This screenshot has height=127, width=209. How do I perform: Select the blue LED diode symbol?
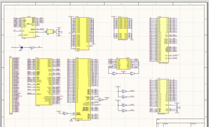pos(21,47)
